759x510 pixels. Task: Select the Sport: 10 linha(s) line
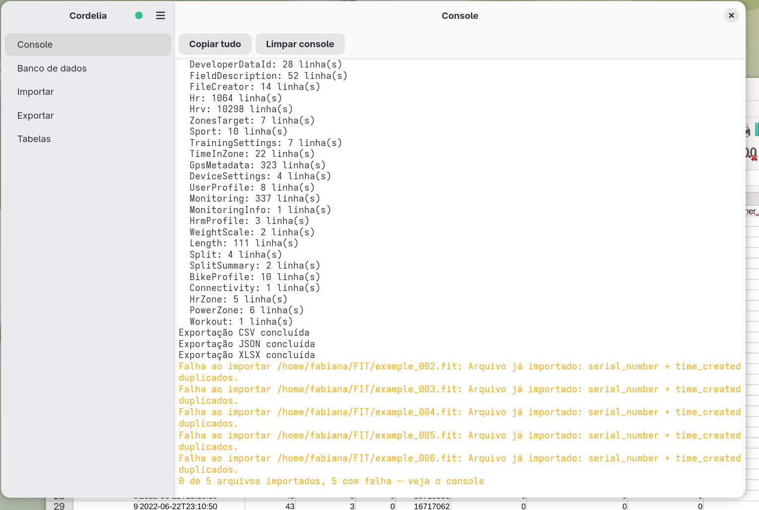tap(238, 132)
